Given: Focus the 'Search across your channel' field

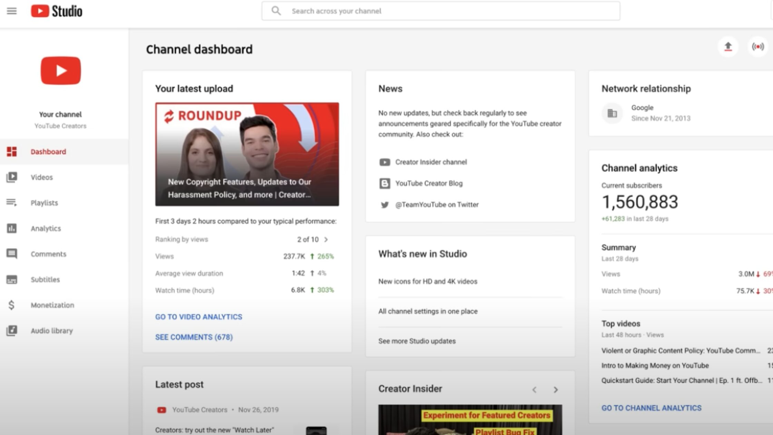Looking at the screenshot, I should click(441, 11).
